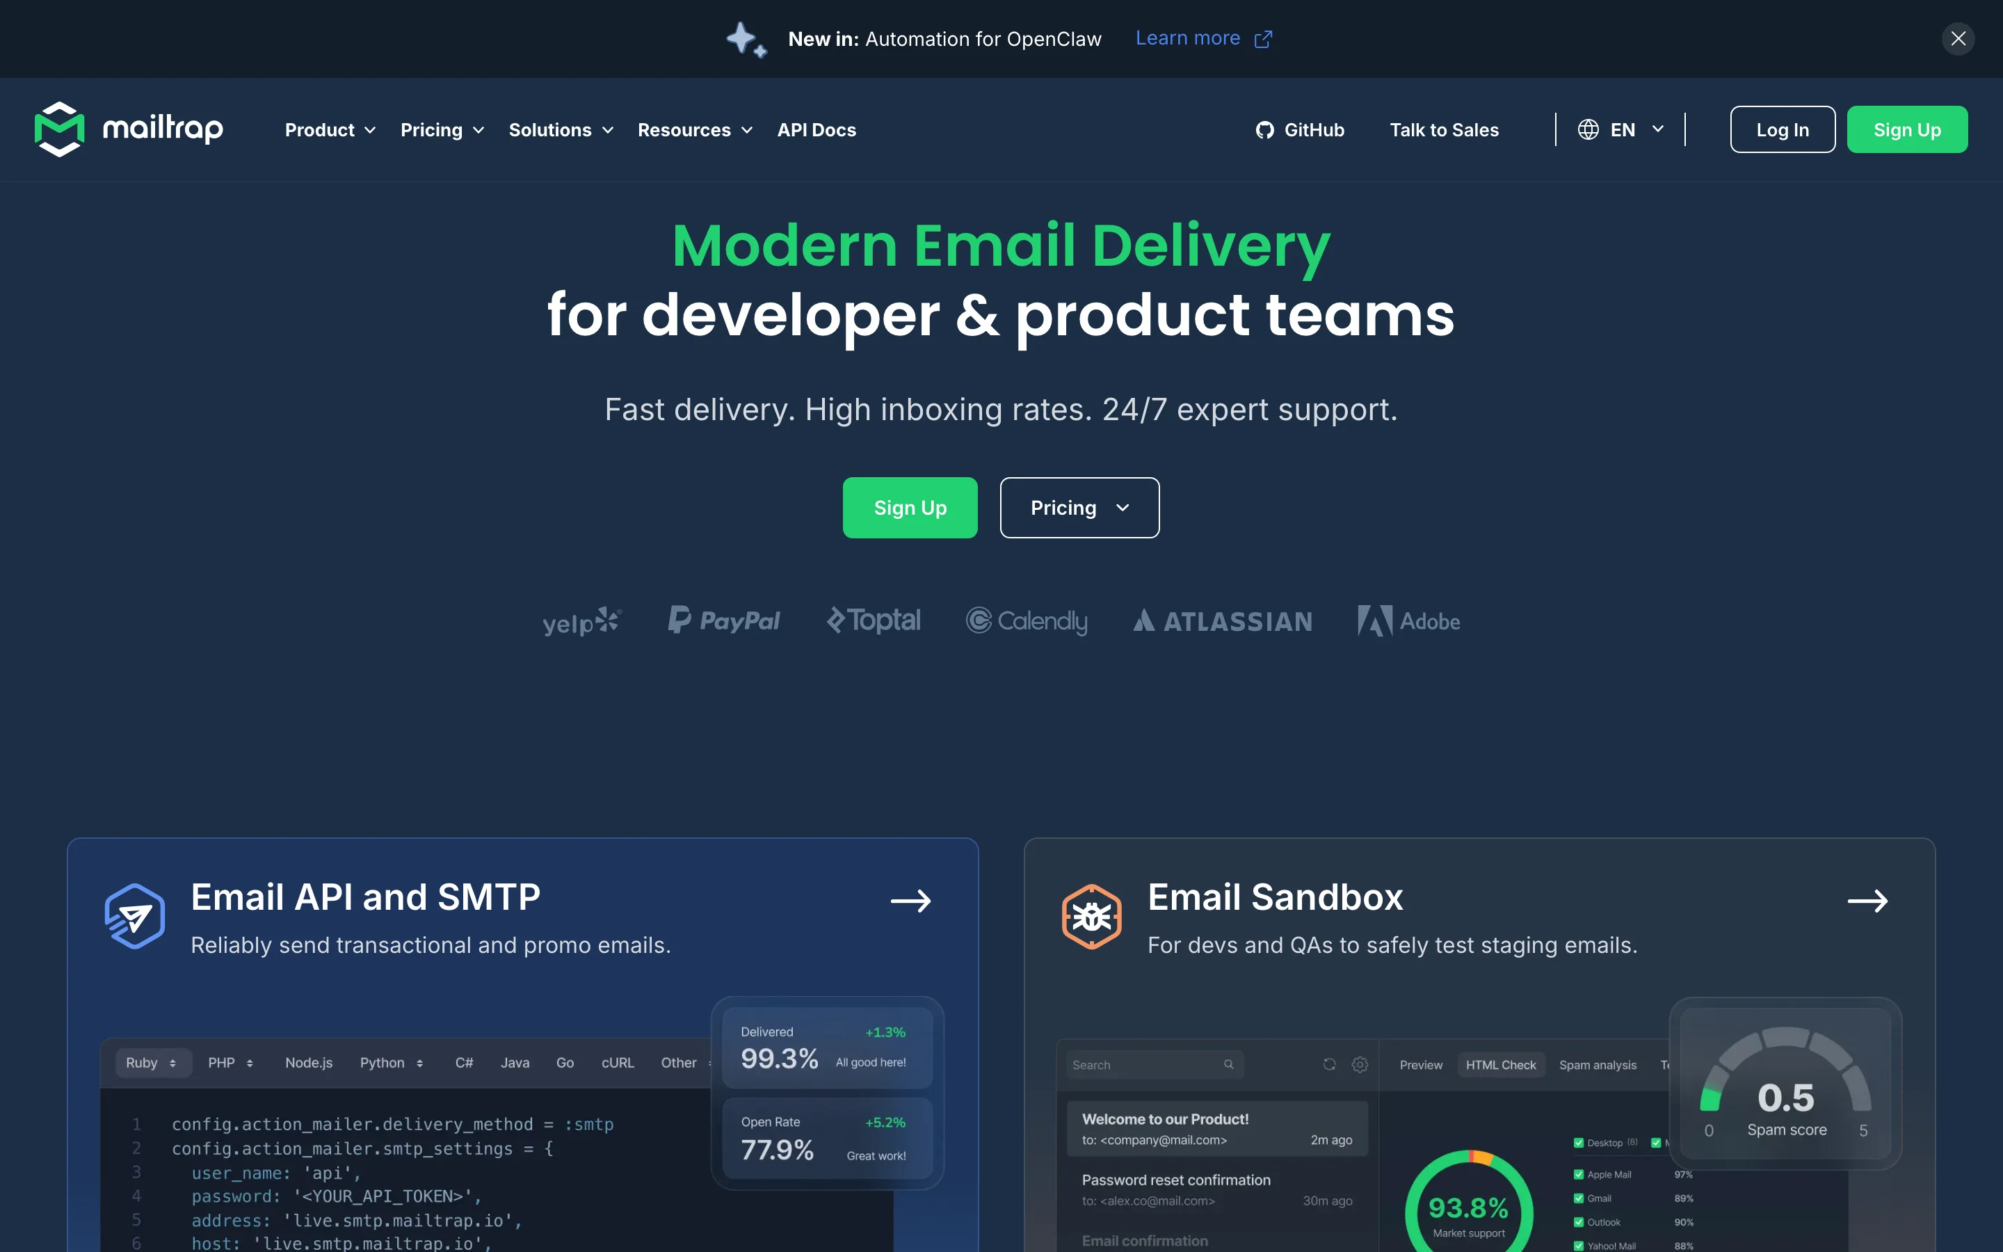The width and height of the screenshot is (2003, 1252).
Task: Click the Email API paper-plane icon
Action: pyautogui.click(x=134, y=917)
